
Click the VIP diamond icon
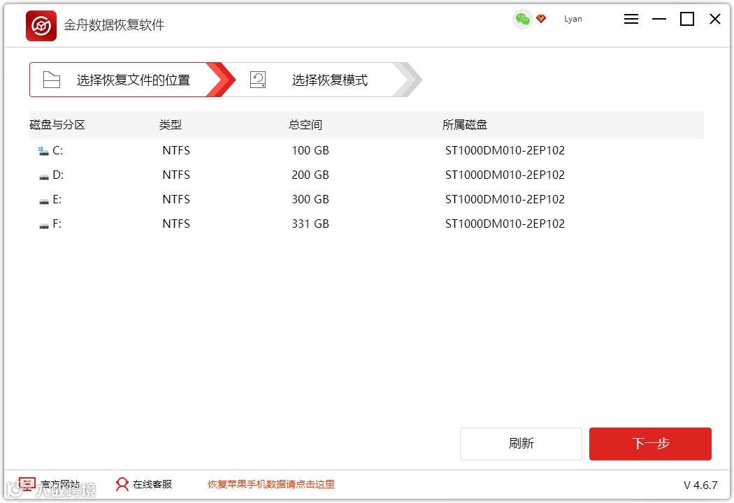(541, 19)
